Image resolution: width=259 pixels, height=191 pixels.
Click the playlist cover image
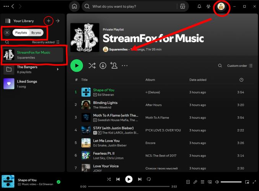pyautogui.click(x=85, y=37)
